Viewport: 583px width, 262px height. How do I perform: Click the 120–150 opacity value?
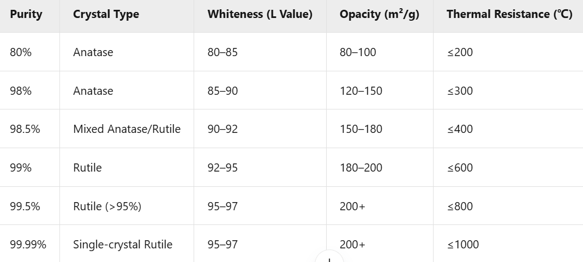pos(360,91)
